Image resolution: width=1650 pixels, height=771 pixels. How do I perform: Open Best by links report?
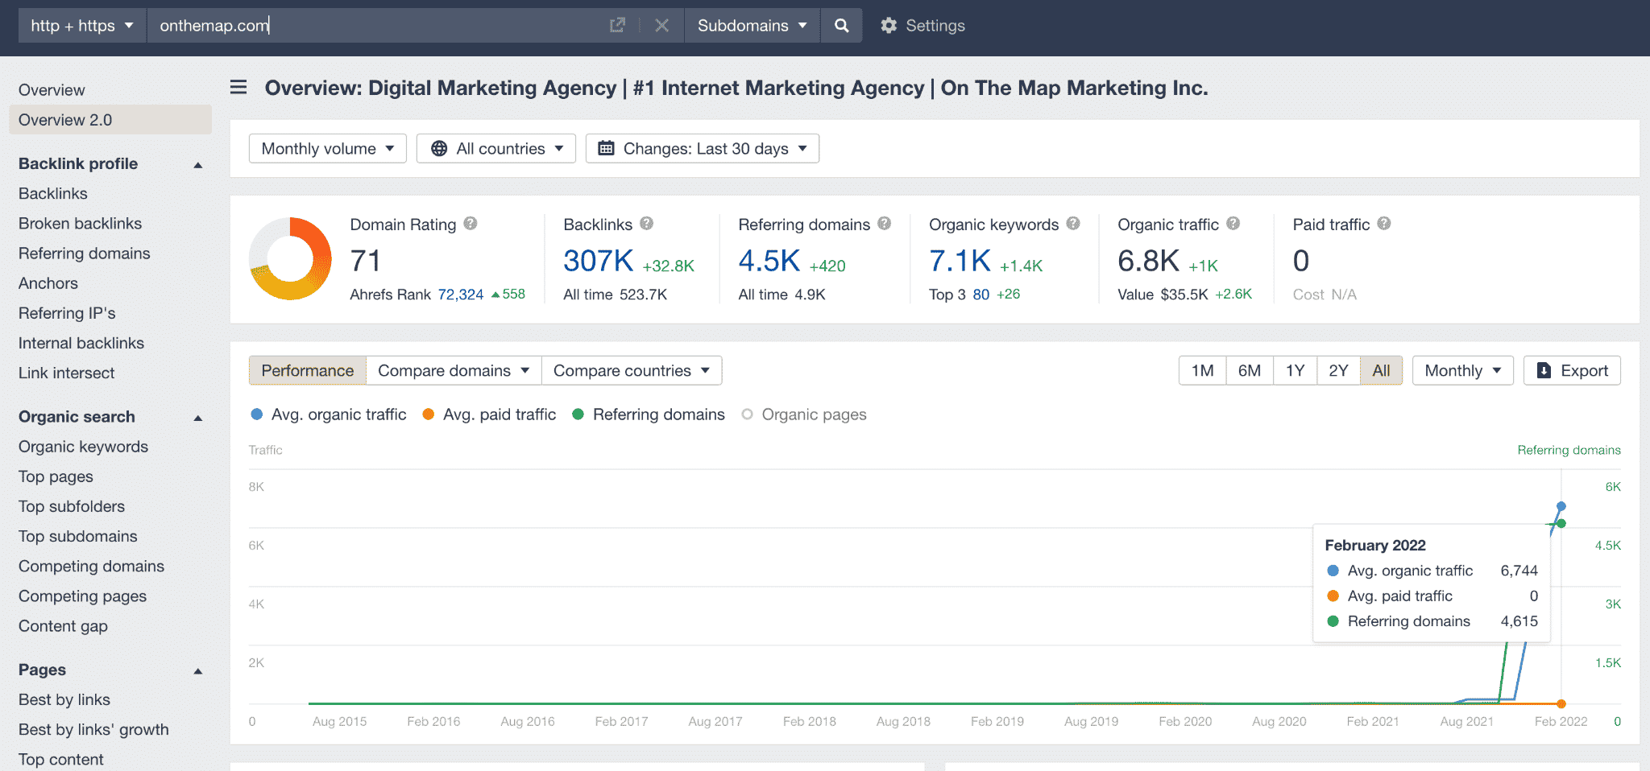64,699
